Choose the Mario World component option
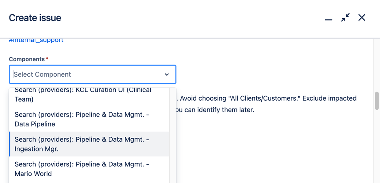 (x=82, y=169)
